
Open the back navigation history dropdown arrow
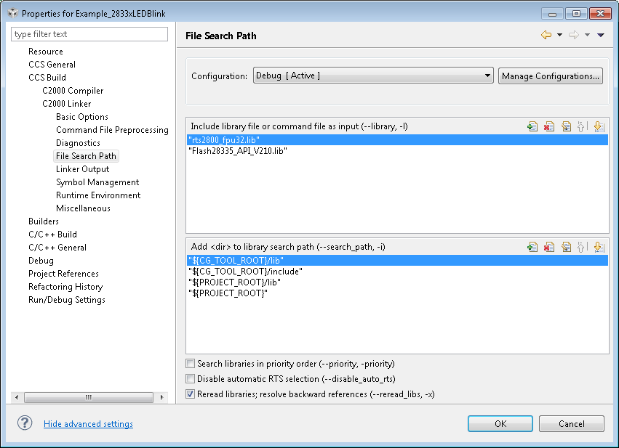(559, 35)
